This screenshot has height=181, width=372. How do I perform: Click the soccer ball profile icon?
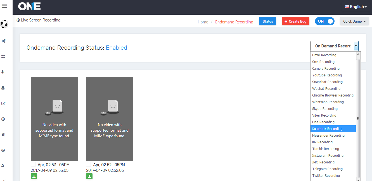4,24
